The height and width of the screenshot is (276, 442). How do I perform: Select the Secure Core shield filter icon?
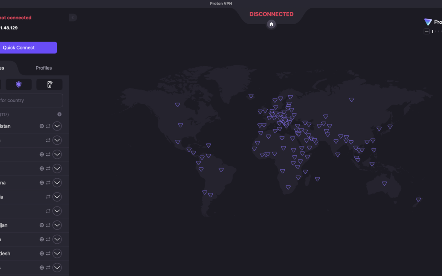coord(19,84)
